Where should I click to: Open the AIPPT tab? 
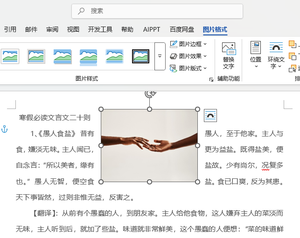click(151, 29)
